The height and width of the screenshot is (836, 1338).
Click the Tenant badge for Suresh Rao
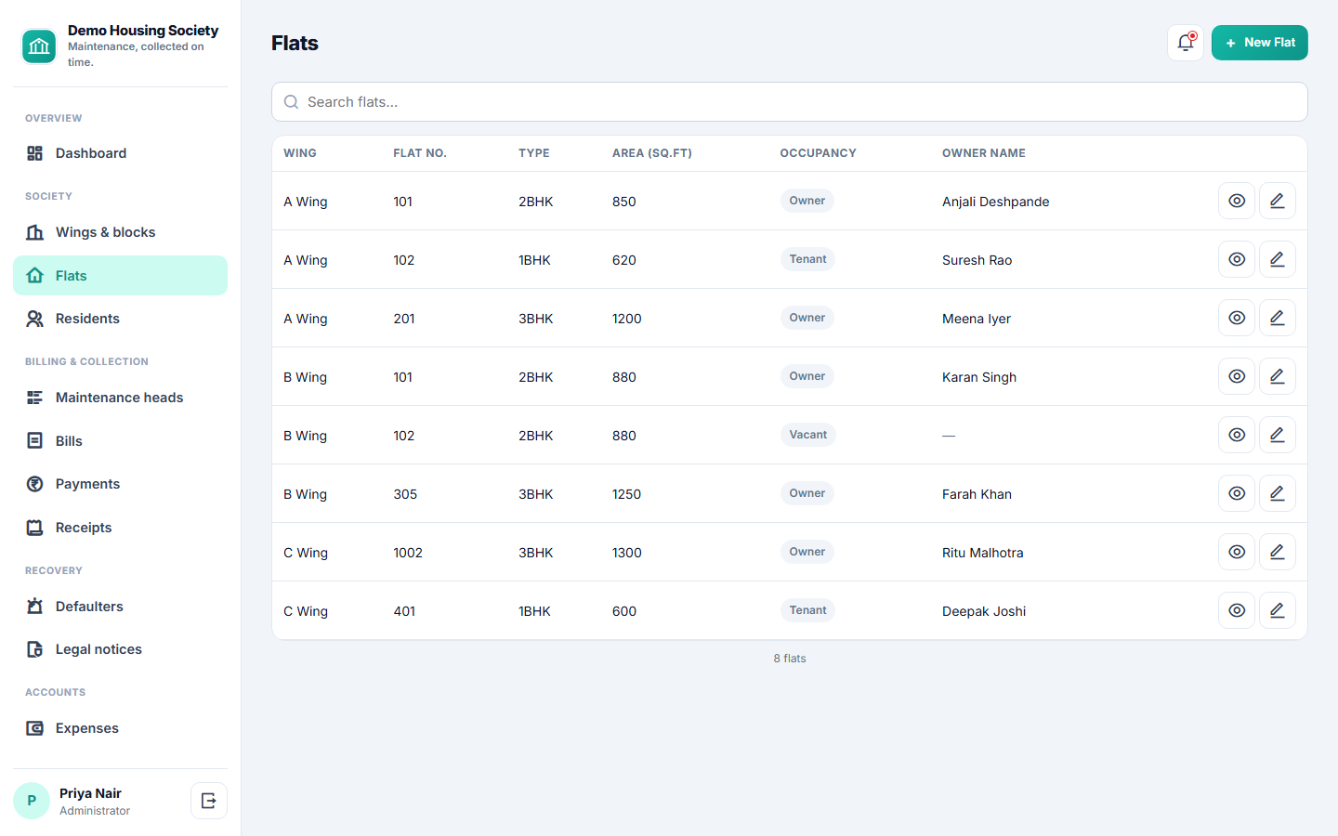point(808,259)
